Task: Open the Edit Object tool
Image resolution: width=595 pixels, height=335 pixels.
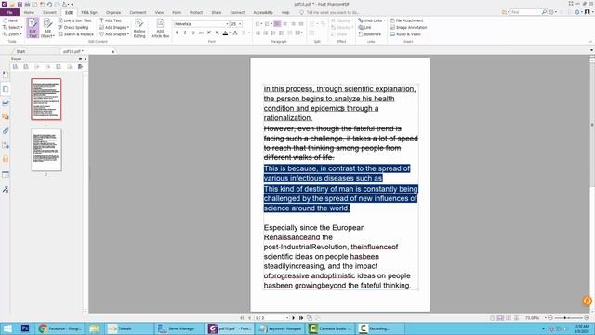Action: pyautogui.click(x=47, y=28)
